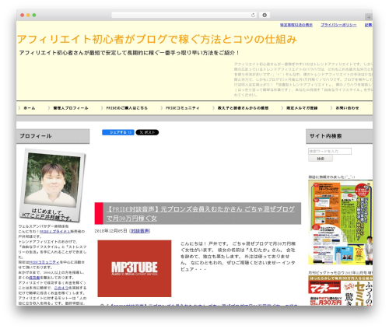The height and width of the screenshot is (329, 389).
Task: Click the 雑誌に掲載されました caption text
Action: pos(331,177)
